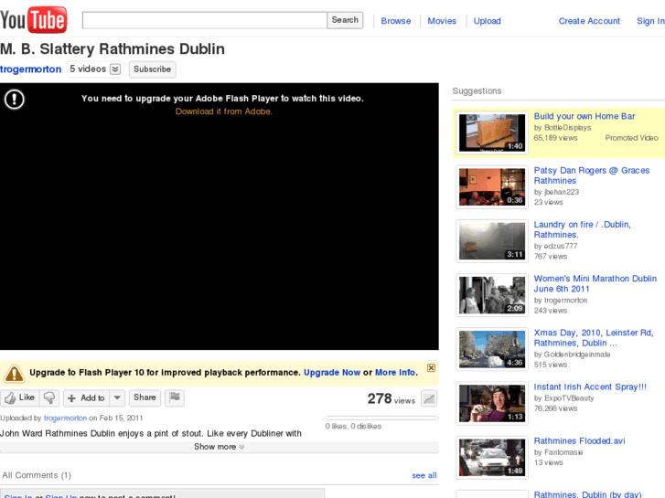Image resolution: width=665 pixels, height=498 pixels.
Task: Open the Add to dropdown arrow
Action: pos(117,398)
